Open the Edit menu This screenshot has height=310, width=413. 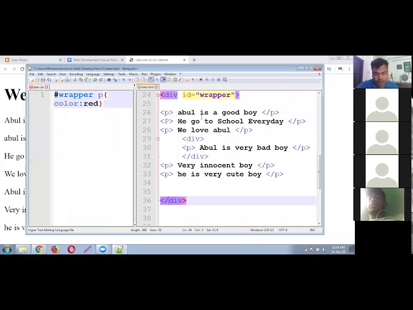[40, 74]
